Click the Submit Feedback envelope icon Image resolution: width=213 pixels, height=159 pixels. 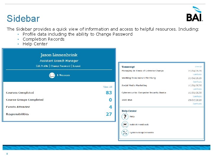click(x=125, y=125)
